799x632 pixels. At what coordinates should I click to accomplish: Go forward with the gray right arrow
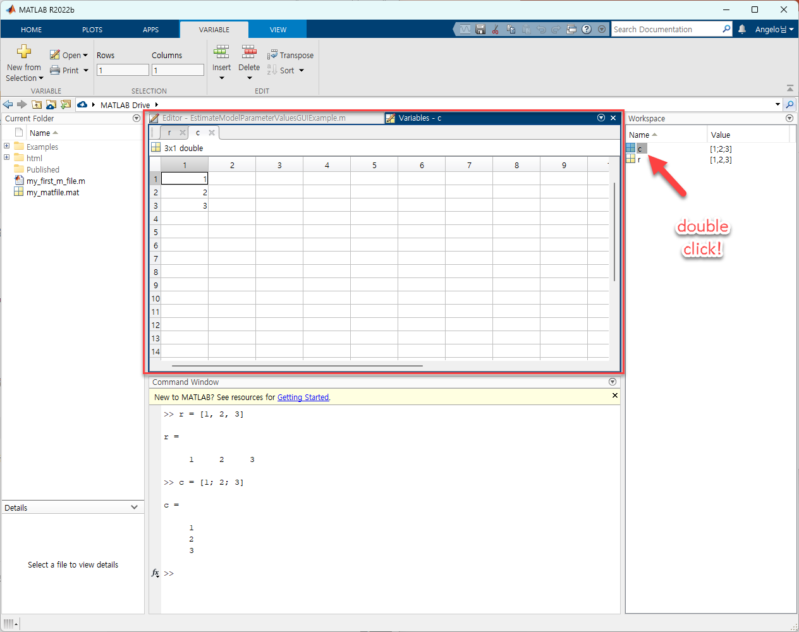pos(22,104)
